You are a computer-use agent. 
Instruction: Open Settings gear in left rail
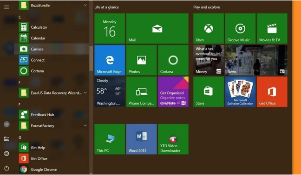7,153
